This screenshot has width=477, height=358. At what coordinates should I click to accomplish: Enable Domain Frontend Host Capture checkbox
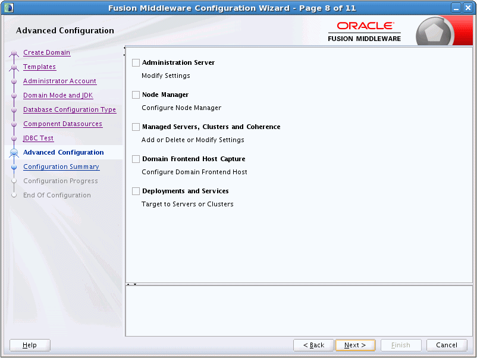tap(136, 159)
